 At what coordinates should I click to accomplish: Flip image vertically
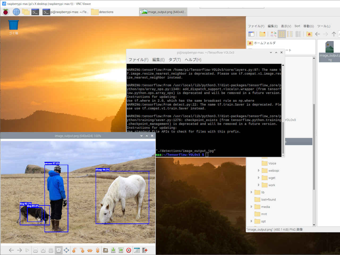97,250
